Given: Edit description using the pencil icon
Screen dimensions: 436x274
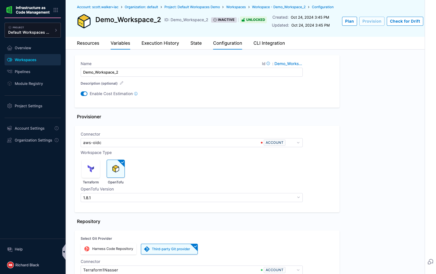Looking at the screenshot, I should [x=122, y=83].
